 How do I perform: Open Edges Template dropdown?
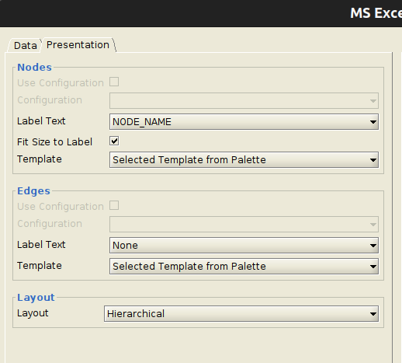244,267
